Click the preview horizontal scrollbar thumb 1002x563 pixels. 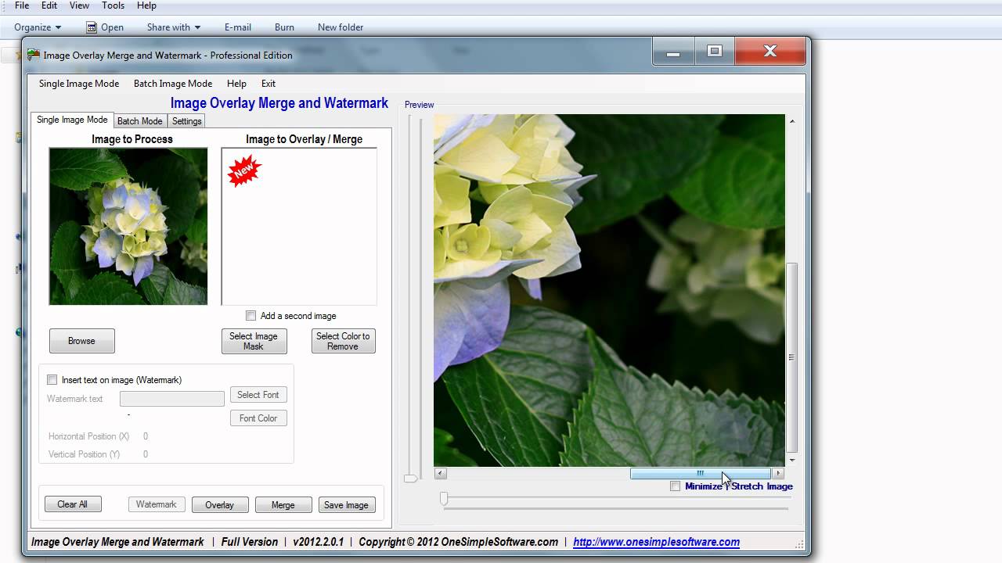pos(701,473)
